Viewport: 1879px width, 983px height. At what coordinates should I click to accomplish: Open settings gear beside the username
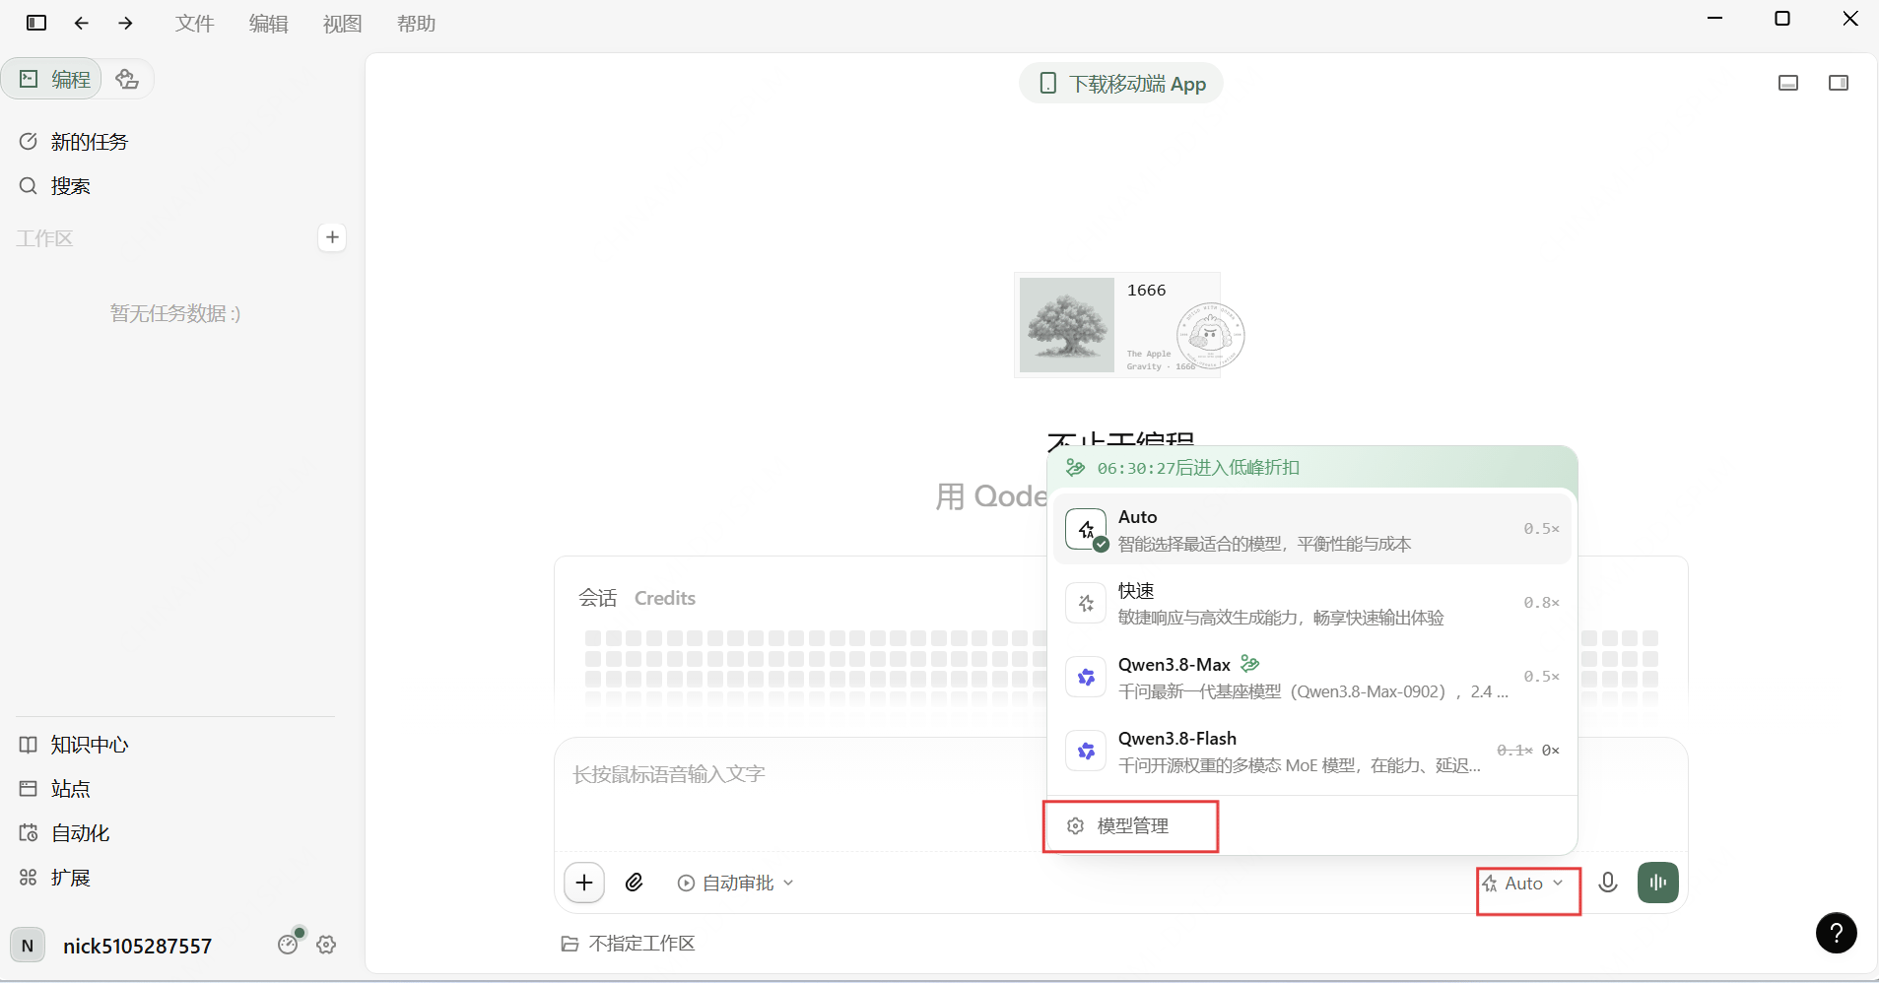coord(326,945)
